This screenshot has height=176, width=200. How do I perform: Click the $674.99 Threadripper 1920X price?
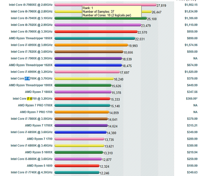192,65
